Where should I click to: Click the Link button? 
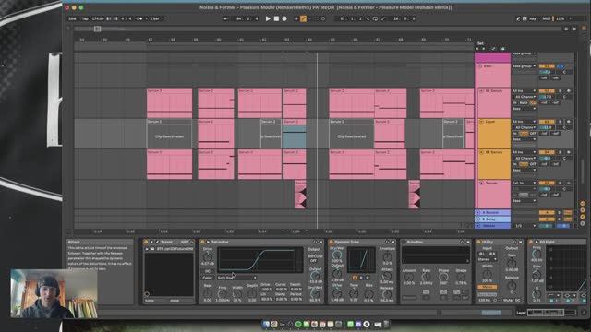pos(72,18)
